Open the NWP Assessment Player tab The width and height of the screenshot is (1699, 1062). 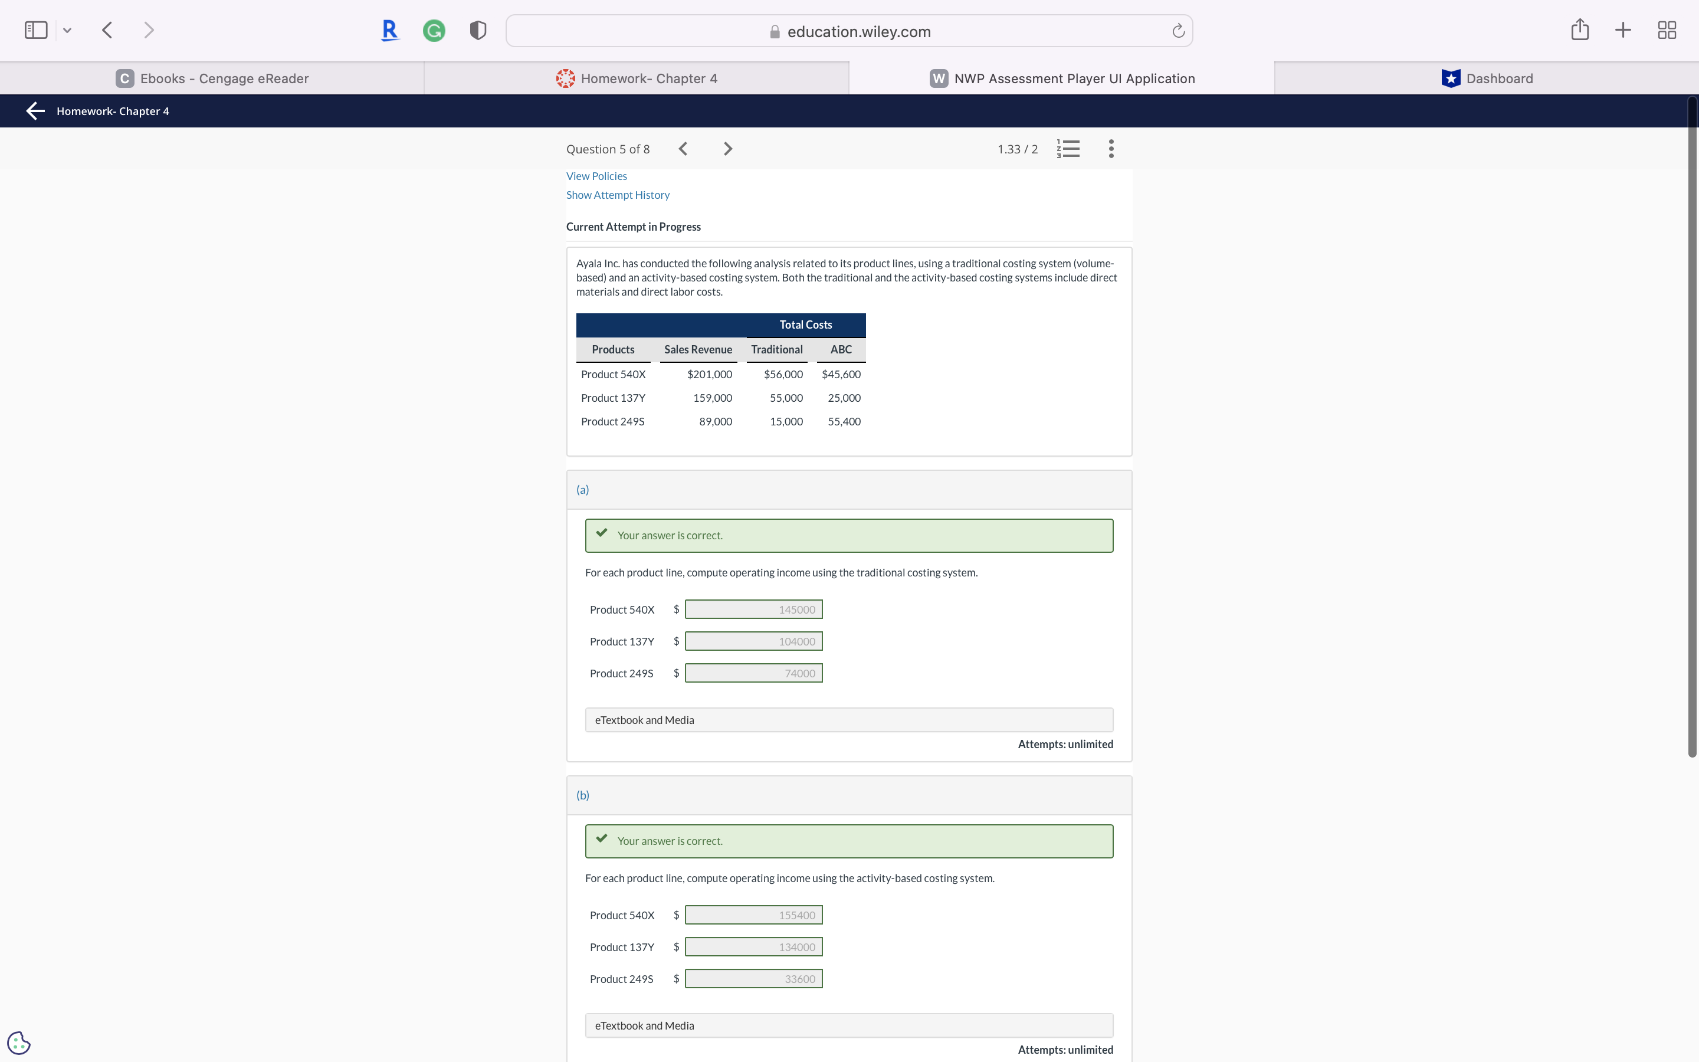click(x=1061, y=77)
